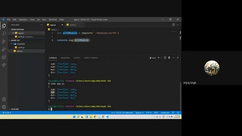Open the launch profile dropdown arrow
Screen dimensions: 242x136
coord(161,58)
